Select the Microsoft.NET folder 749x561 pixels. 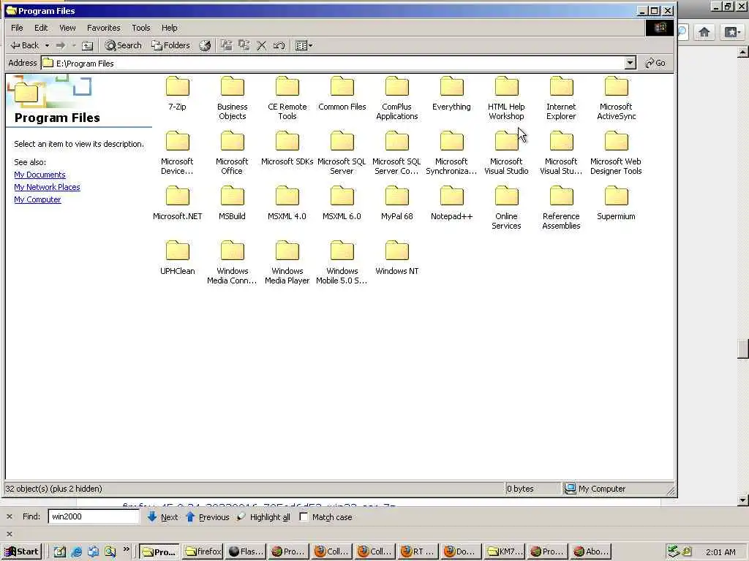pos(177,203)
